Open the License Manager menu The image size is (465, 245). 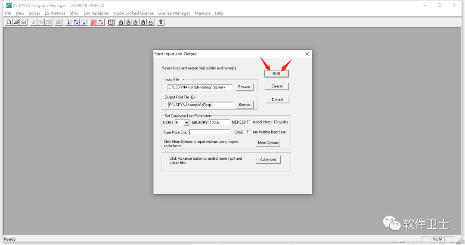[174, 13]
